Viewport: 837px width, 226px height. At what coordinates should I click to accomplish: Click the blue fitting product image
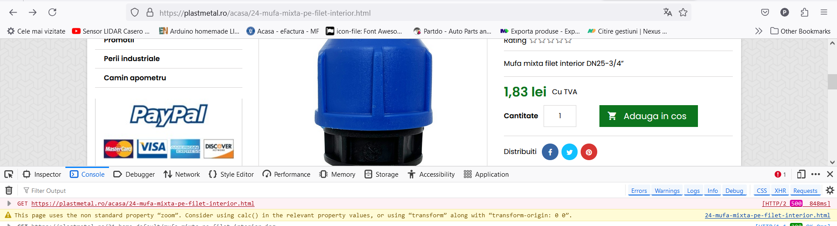click(x=373, y=102)
